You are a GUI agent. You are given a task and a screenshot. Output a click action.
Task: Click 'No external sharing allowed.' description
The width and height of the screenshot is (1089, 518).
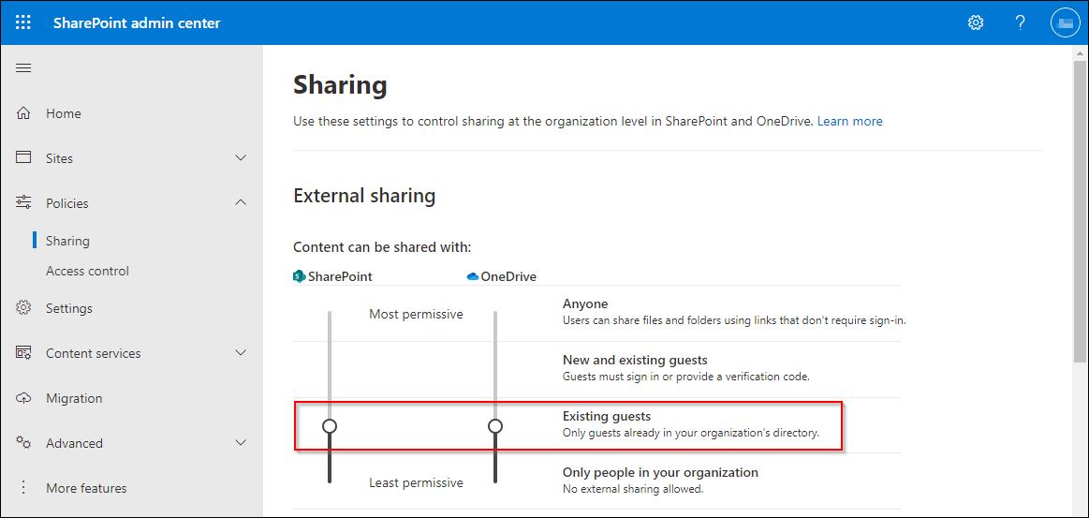pyautogui.click(x=633, y=489)
